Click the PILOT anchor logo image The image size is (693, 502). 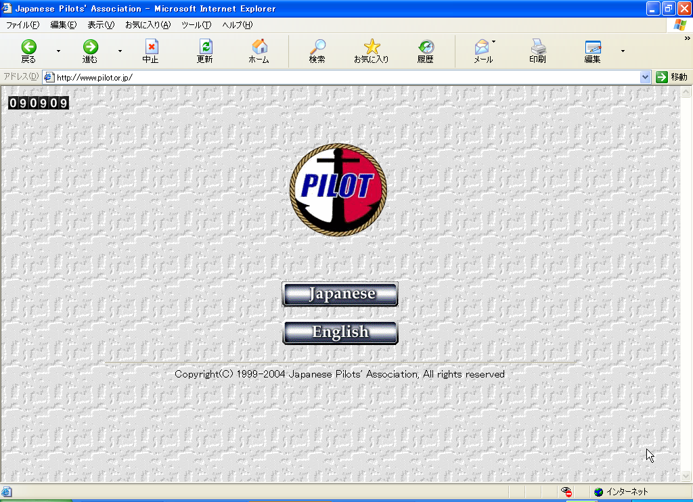[x=338, y=189]
